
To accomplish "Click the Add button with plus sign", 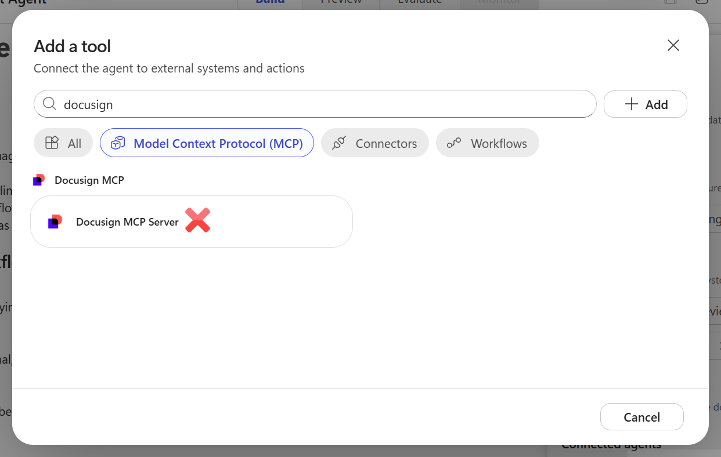I will tap(646, 104).
